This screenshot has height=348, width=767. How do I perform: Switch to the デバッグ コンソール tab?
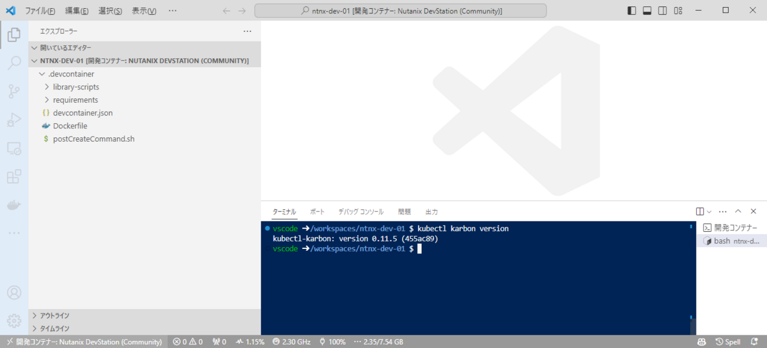(361, 211)
